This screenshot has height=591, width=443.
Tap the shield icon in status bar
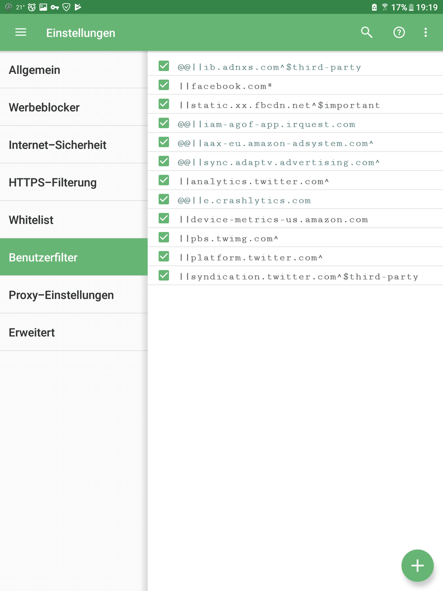(66, 7)
